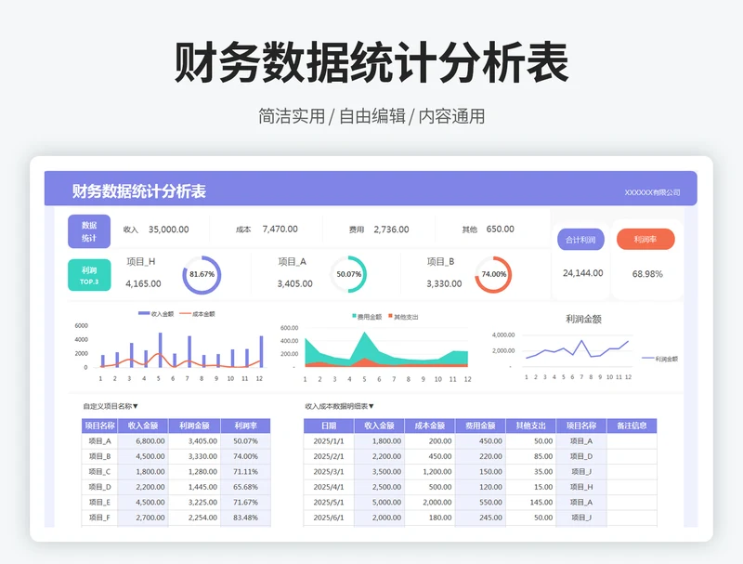Click the 合计利润 purple pill button
This screenshot has width=743, height=564.
(x=580, y=240)
